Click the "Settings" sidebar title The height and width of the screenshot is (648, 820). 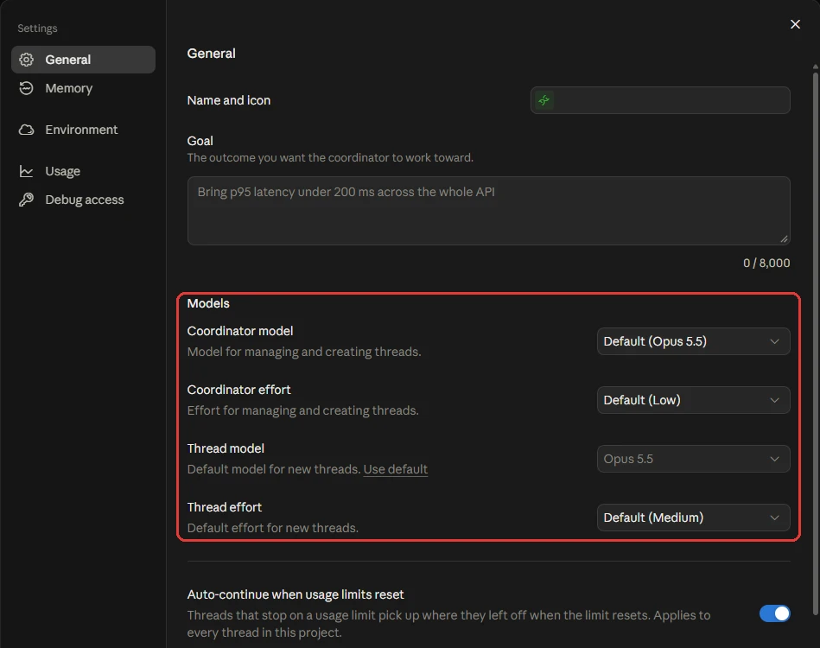pyautogui.click(x=37, y=29)
